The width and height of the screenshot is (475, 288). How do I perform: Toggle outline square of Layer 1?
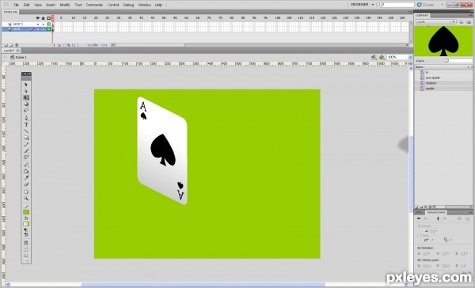click(48, 24)
